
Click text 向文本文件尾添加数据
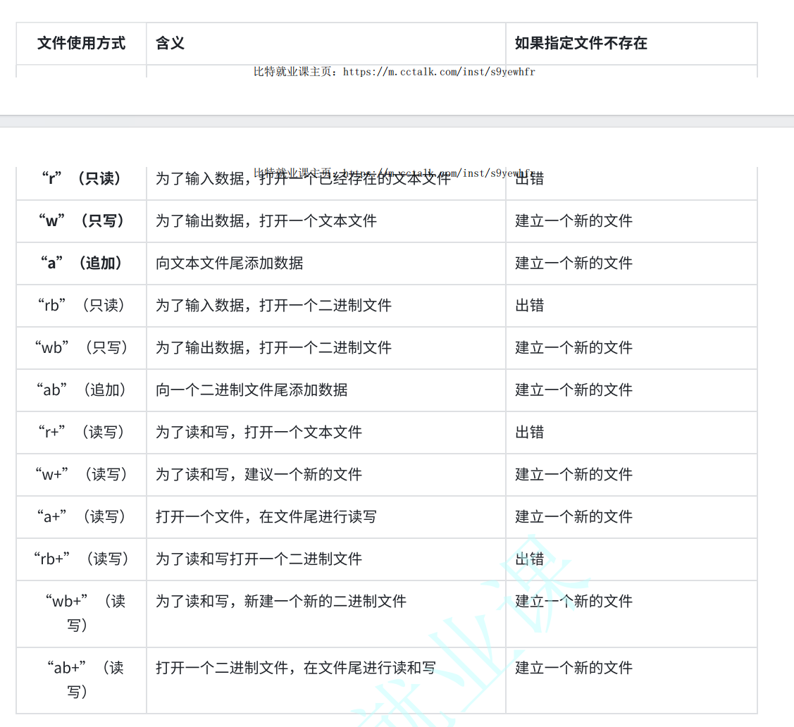230,263
